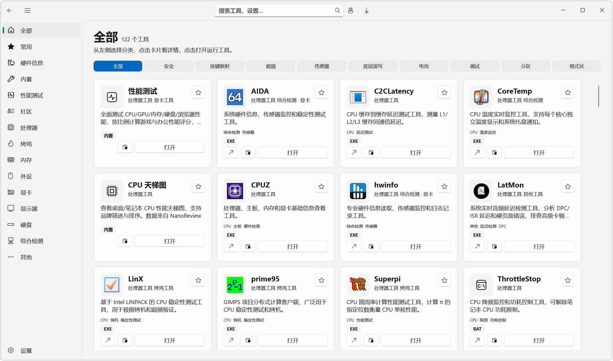
Task: Select 性能测试 in the sidebar
Action: tap(41, 95)
